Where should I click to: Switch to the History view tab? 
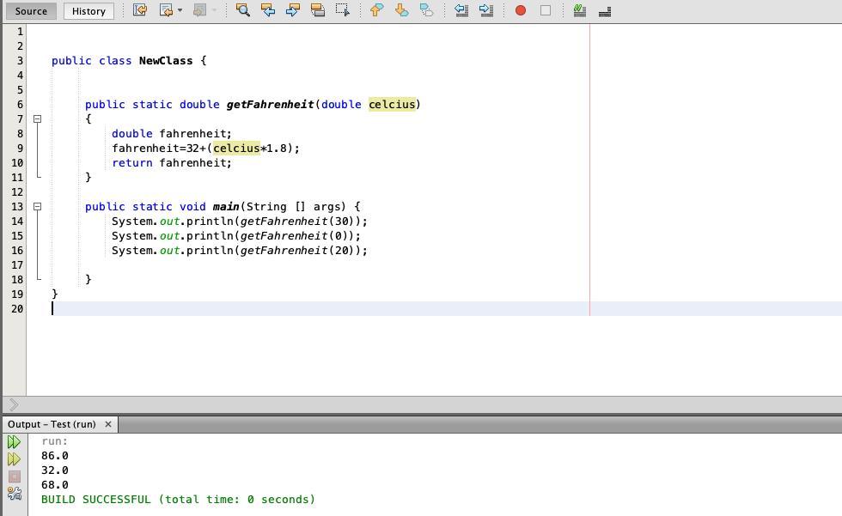[88, 11]
